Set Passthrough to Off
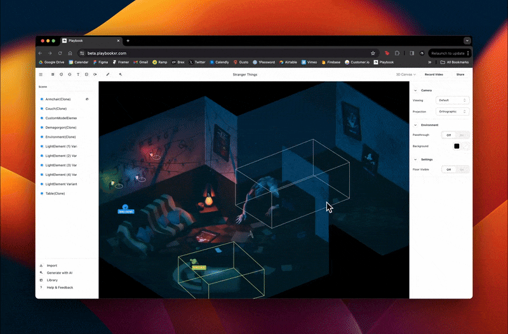Viewport: 508px width, 334px height. pos(449,135)
